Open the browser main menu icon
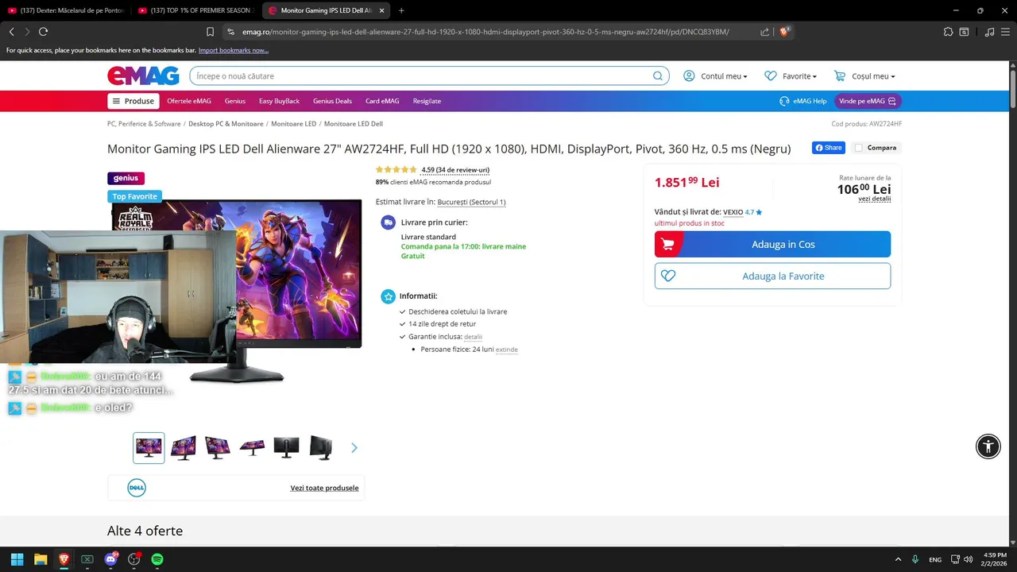The width and height of the screenshot is (1017, 572). pos(1005,32)
